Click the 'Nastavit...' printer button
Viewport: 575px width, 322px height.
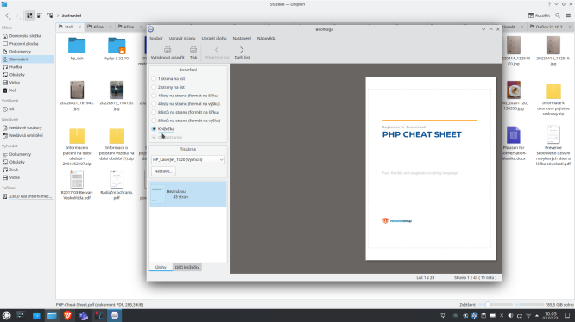point(163,171)
